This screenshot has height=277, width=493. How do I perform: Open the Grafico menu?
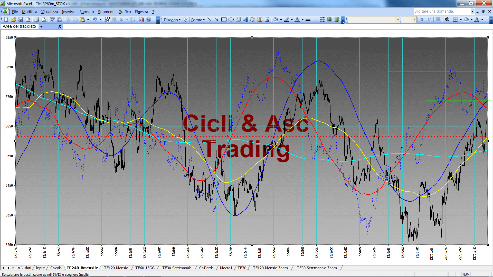click(x=125, y=12)
